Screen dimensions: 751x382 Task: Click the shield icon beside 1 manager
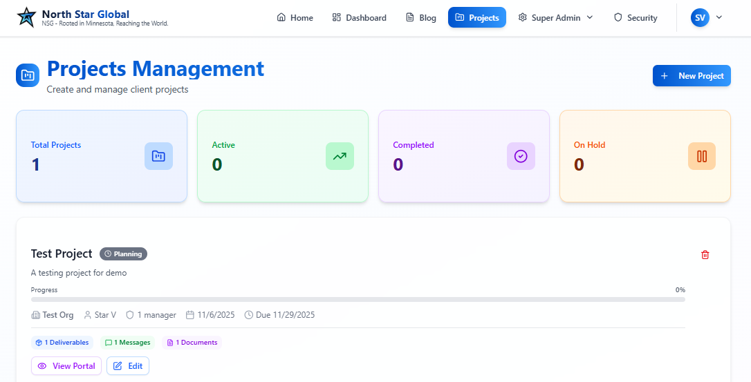pyautogui.click(x=130, y=315)
